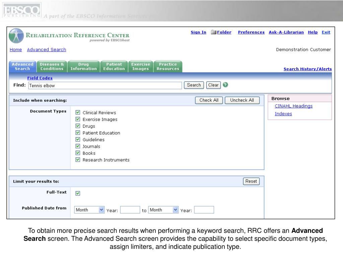Open the starting Month dropdown
Image resolution: width=343 pixels, height=257 pixels.
pyautogui.click(x=89, y=210)
